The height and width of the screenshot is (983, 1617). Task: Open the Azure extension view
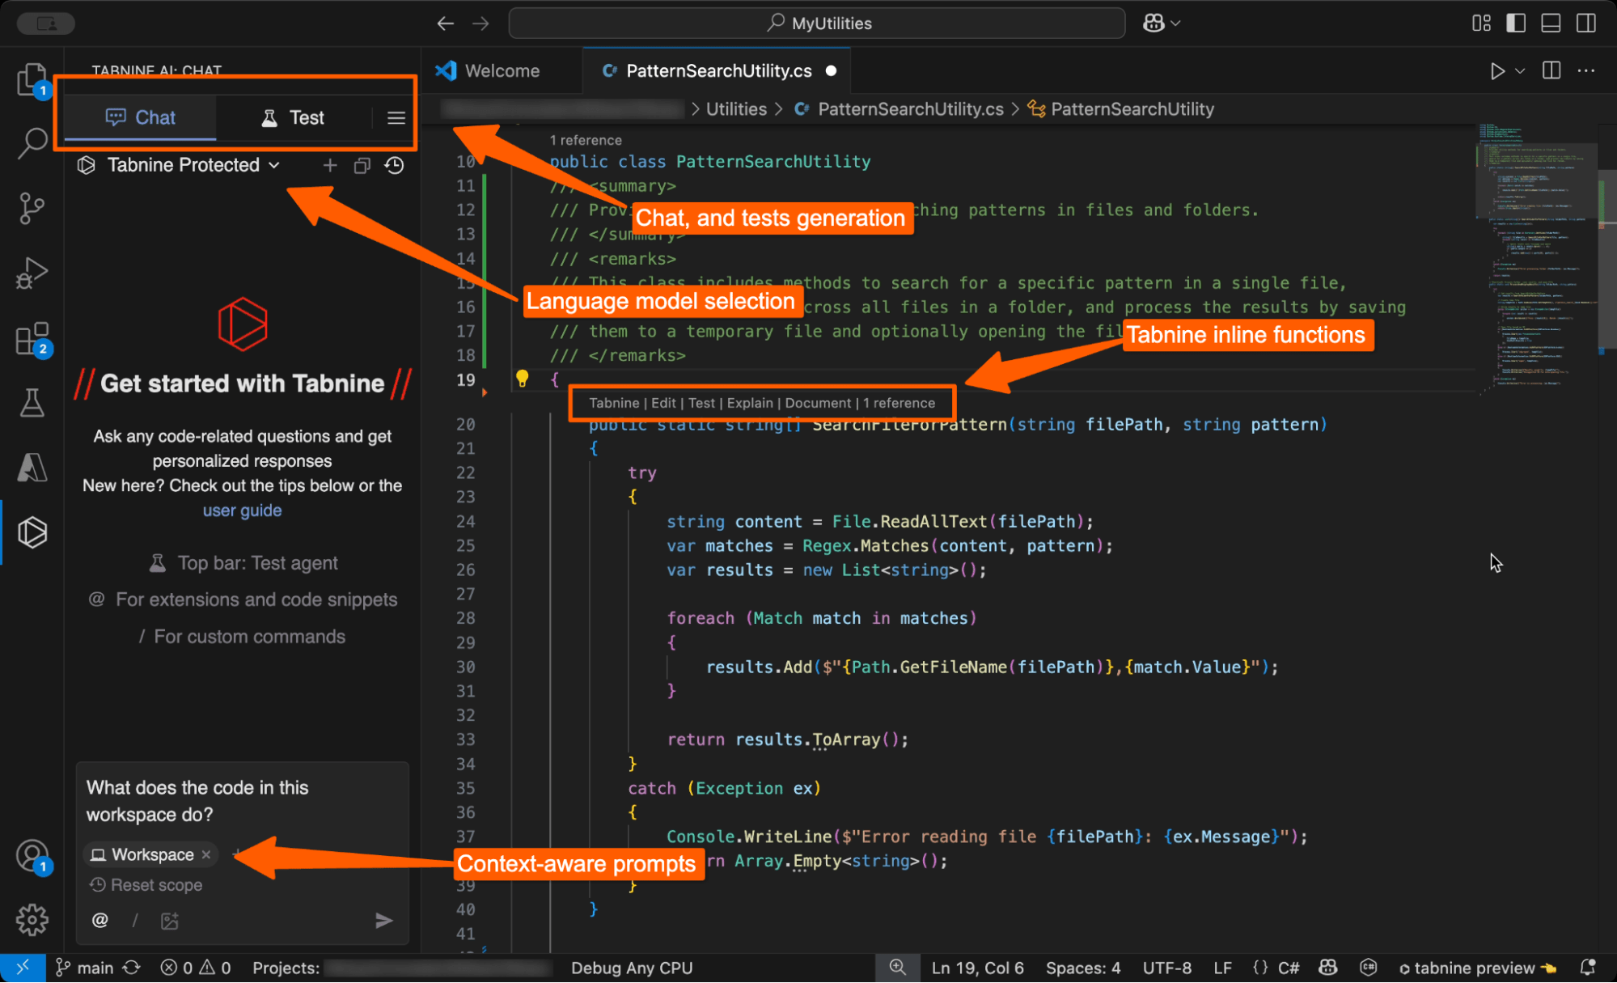coord(32,467)
